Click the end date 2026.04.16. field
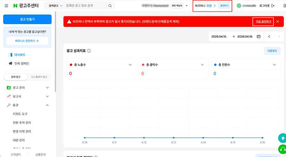Screen dimensions: 286x157 coord(245,36)
